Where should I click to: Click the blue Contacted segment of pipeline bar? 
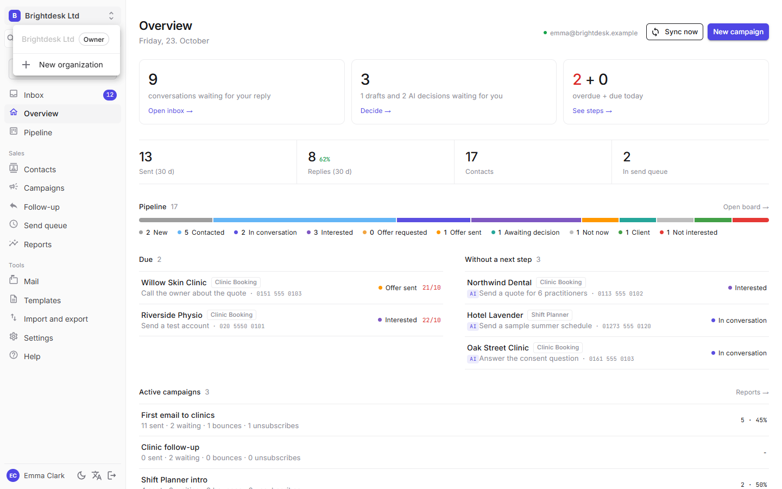305,220
